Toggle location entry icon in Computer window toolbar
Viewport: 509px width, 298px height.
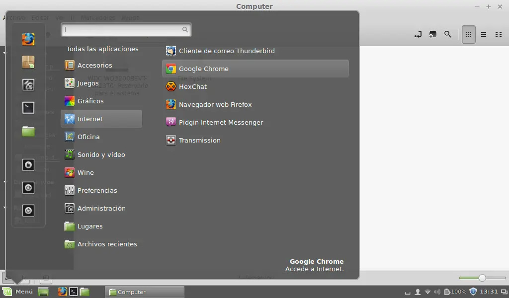tap(418, 34)
